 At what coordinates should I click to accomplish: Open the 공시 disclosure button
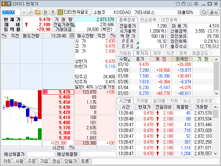pos(214,12)
